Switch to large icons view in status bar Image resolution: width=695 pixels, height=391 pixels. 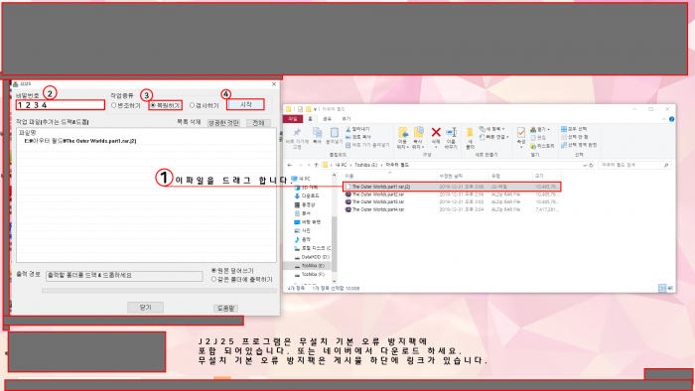coord(670,288)
